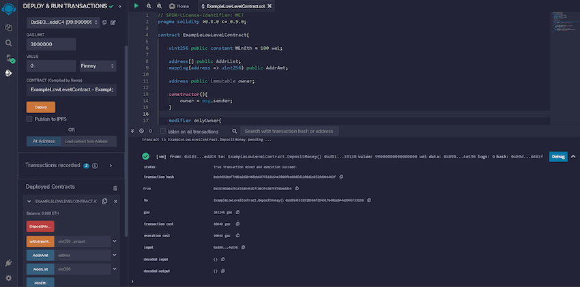
Task: Copy the transaction hash value
Action: [x=341, y=177]
